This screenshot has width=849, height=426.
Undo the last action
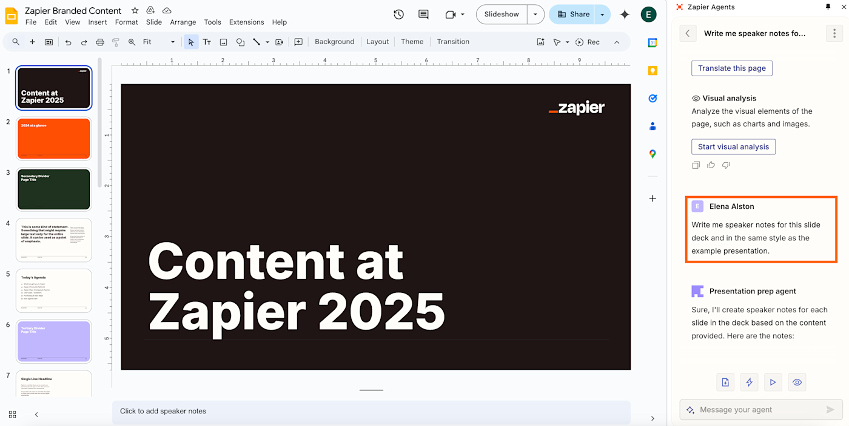(68, 42)
